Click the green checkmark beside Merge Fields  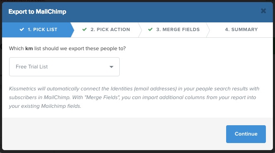(150, 29)
